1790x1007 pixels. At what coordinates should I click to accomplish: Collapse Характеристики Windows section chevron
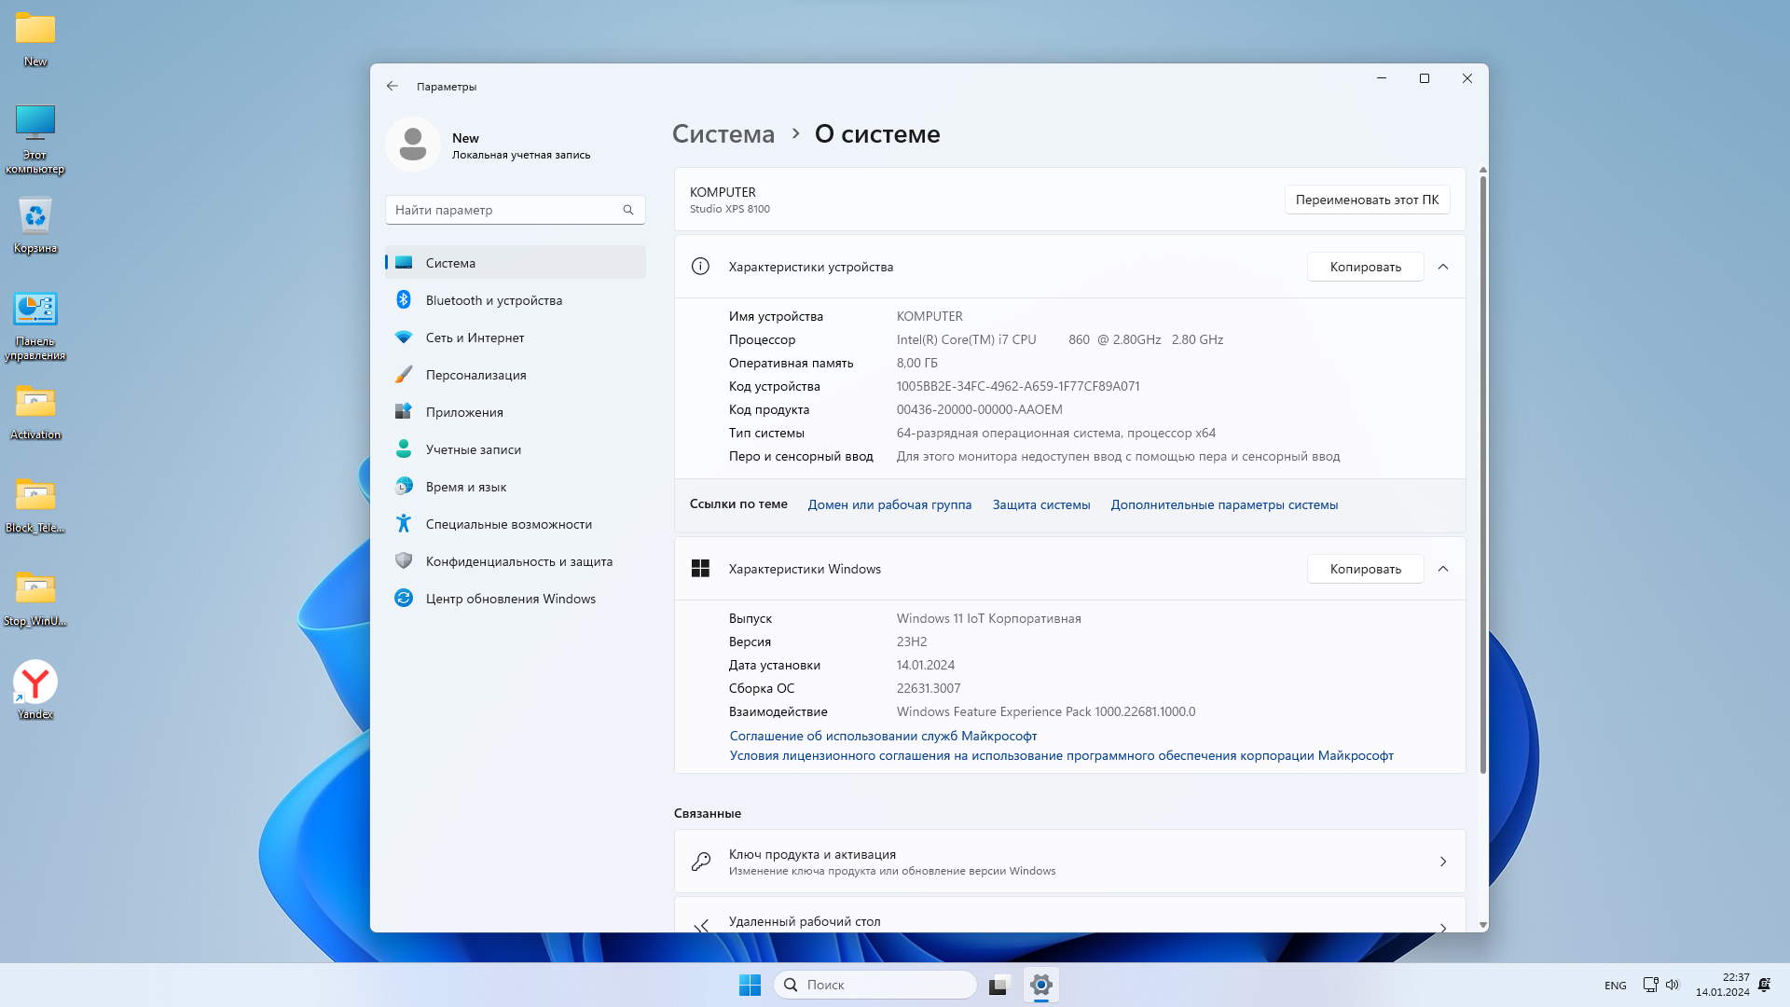tap(1443, 569)
